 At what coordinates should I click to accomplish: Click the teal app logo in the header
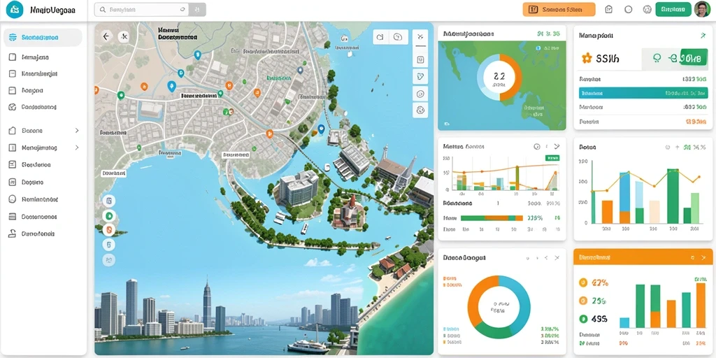(15, 9)
